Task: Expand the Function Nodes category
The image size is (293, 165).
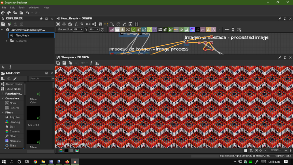Action: [x=2, y=94]
